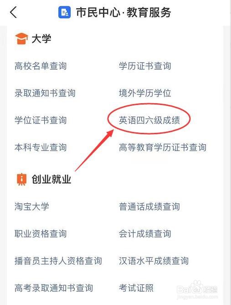Tap the orange 创业就业 presentation icon
231x305 pixels.
click(x=21, y=179)
